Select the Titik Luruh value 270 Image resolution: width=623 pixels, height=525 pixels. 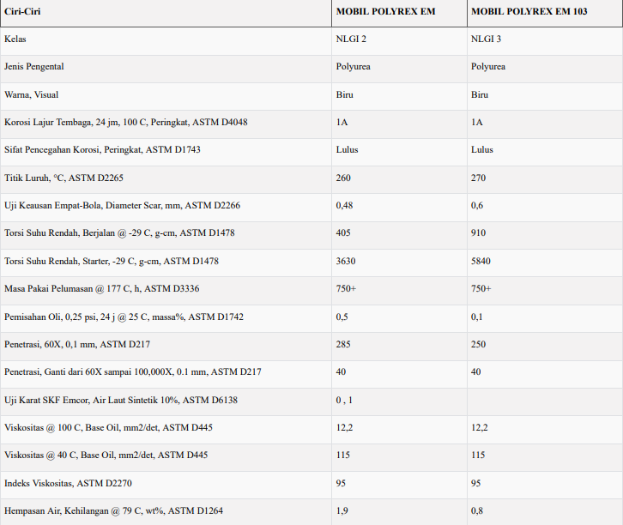tap(478, 178)
